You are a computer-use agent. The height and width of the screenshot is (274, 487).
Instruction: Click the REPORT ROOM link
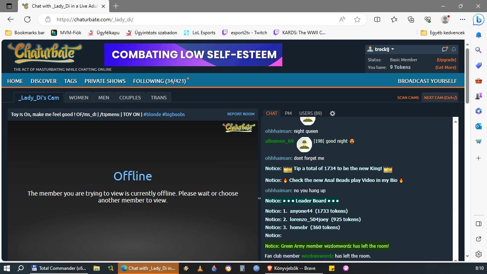[x=241, y=114]
